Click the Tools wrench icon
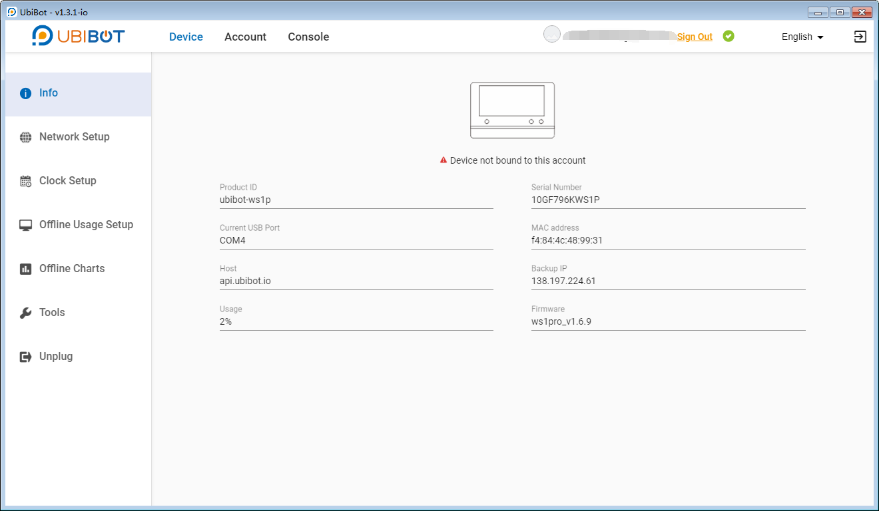The height and width of the screenshot is (511, 879). (25, 313)
